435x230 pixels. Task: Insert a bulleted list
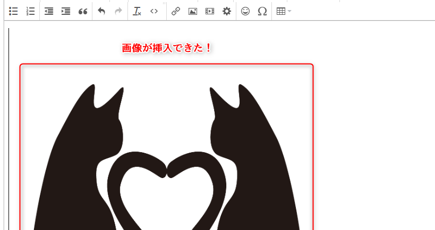coord(14,11)
